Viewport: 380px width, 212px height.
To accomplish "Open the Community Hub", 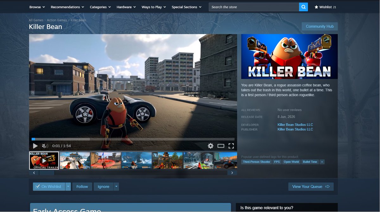I will 320,26.
